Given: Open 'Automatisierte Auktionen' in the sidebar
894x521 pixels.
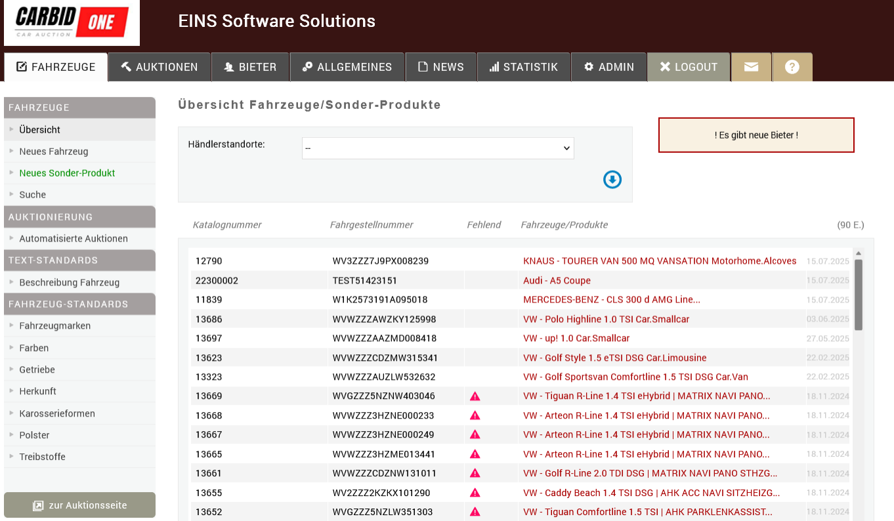Looking at the screenshot, I should click(x=74, y=239).
